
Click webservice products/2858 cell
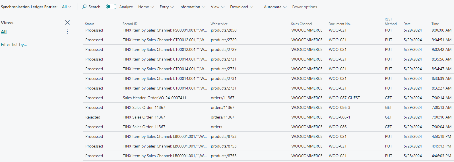tap(224, 30)
